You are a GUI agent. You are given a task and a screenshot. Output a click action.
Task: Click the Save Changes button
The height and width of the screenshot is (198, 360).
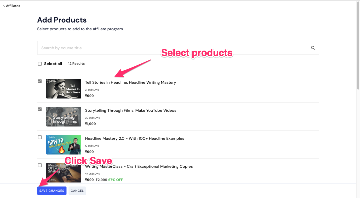(52, 191)
